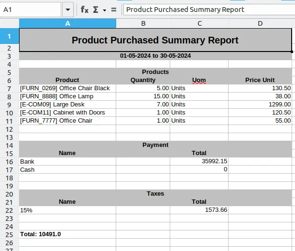Screen dimensions: 295x251
Task: Select column B header
Action: [143, 23]
